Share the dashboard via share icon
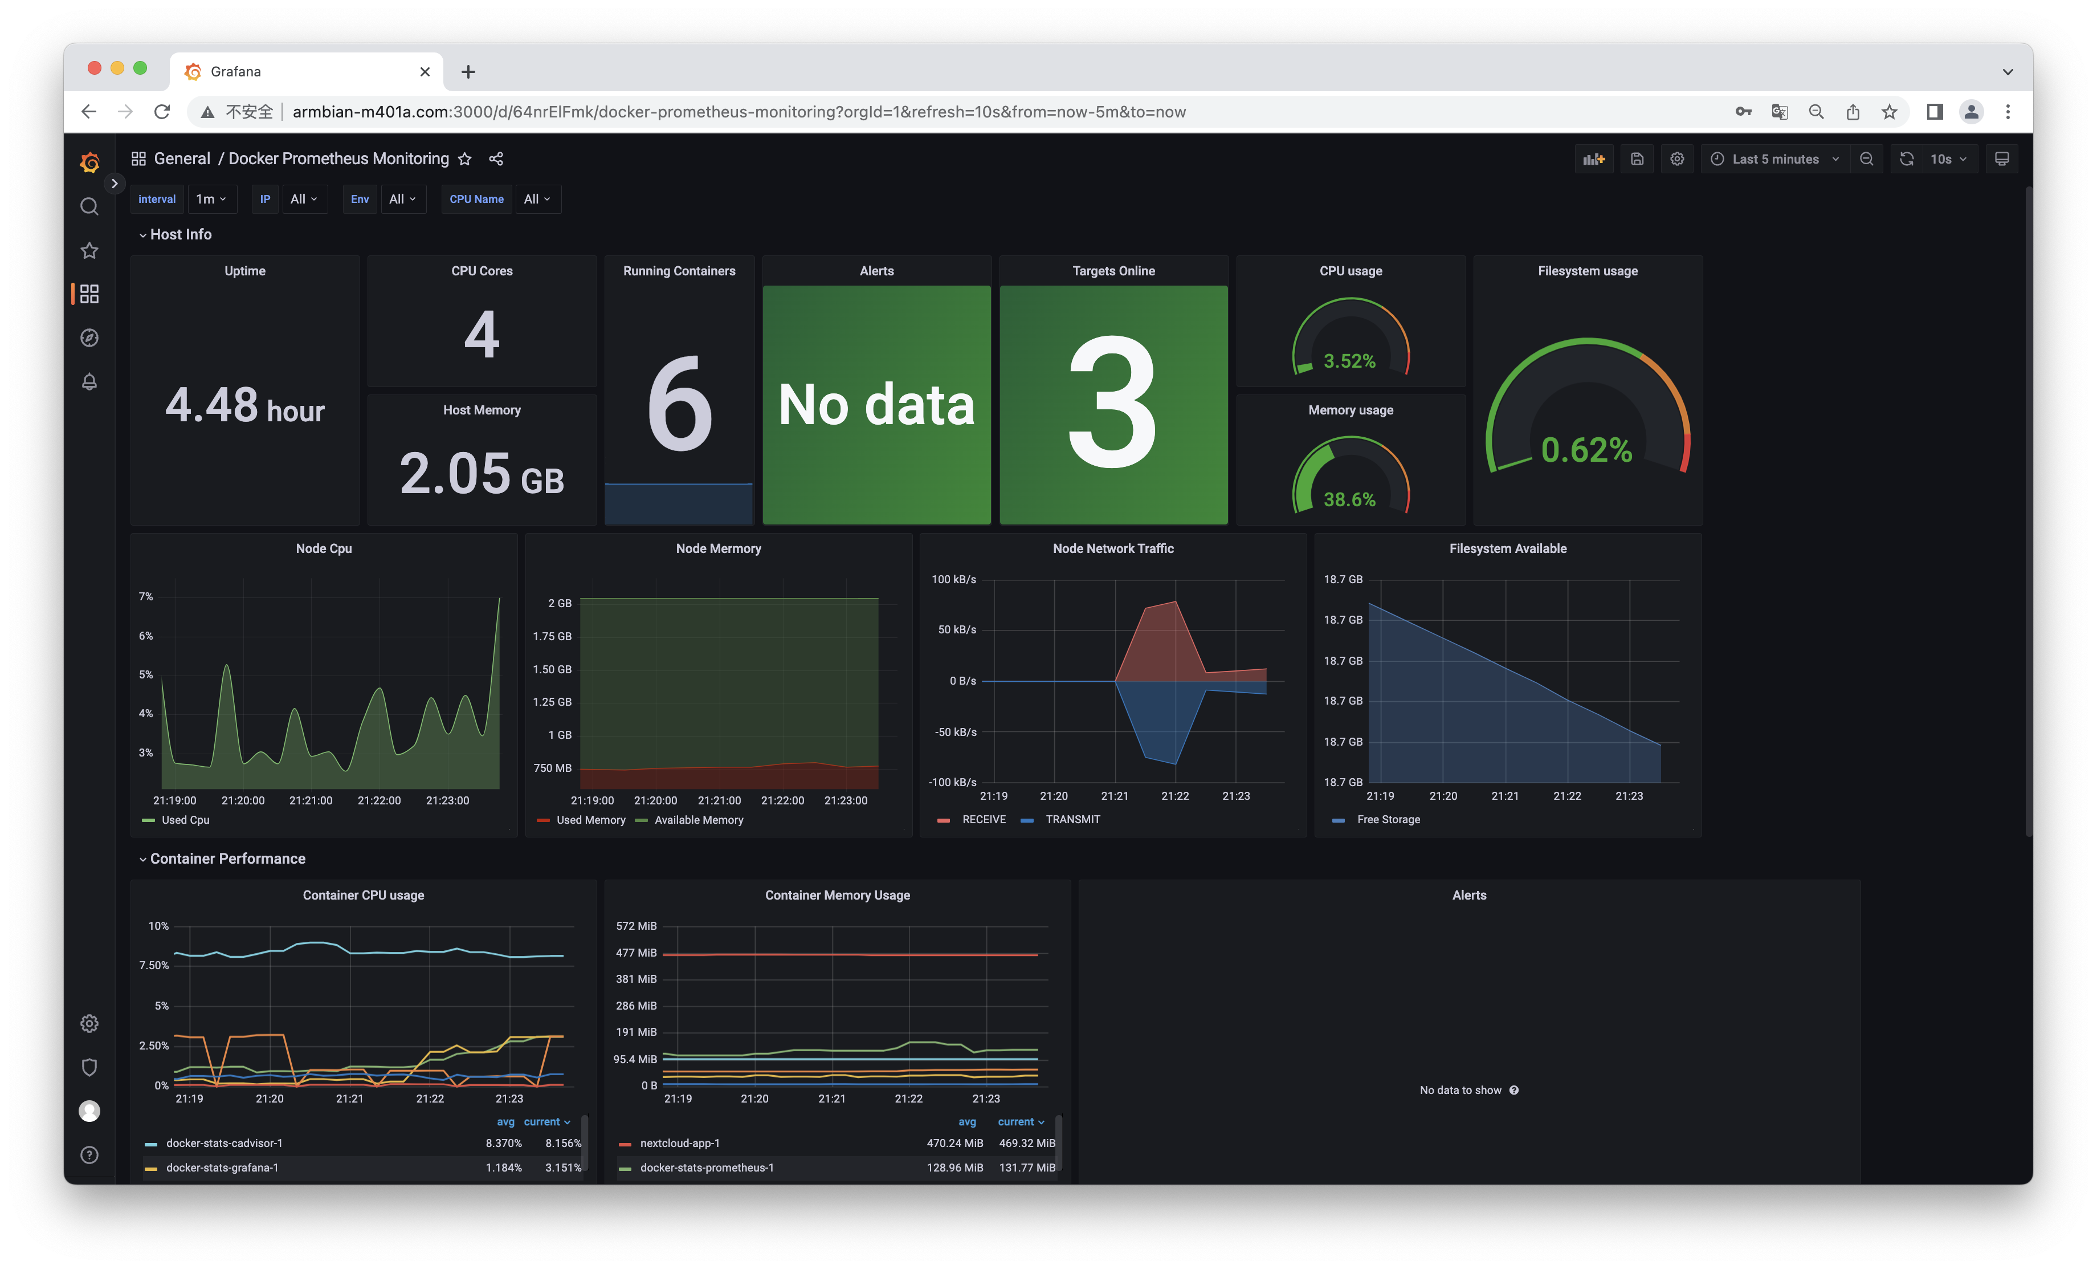2097x1269 pixels. point(496,159)
